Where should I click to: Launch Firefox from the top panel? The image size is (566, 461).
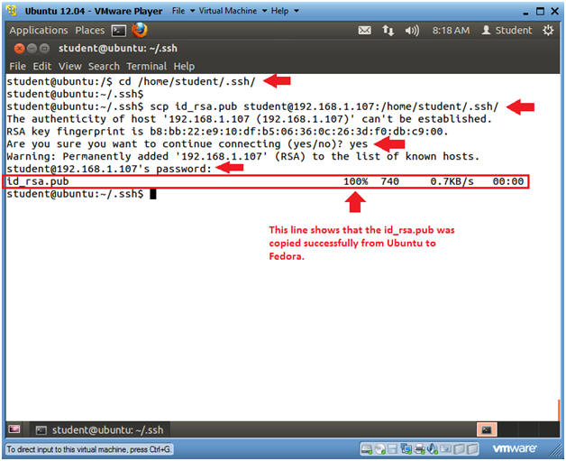pyautogui.click(x=140, y=30)
